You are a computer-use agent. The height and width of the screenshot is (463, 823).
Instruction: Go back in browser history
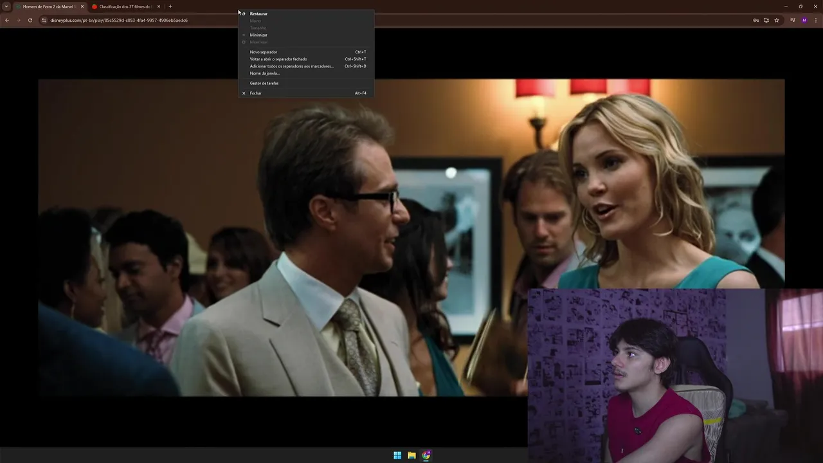tap(7, 20)
